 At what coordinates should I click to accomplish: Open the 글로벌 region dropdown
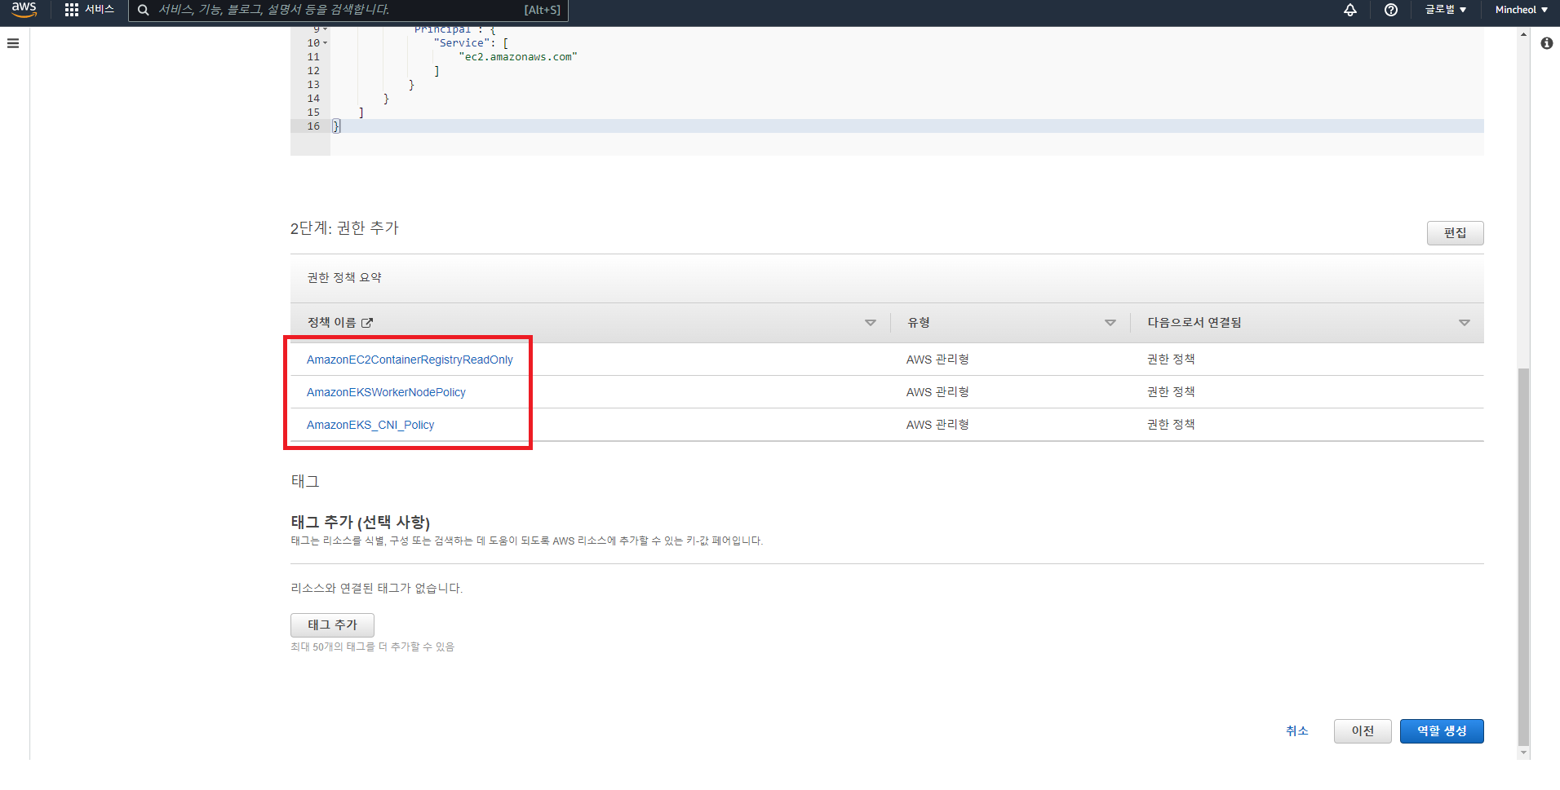(1446, 10)
